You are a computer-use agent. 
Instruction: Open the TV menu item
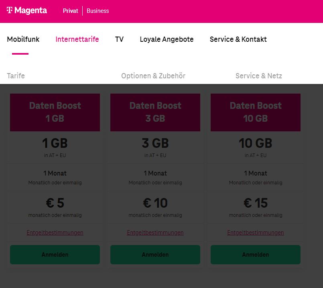click(119, 39)
